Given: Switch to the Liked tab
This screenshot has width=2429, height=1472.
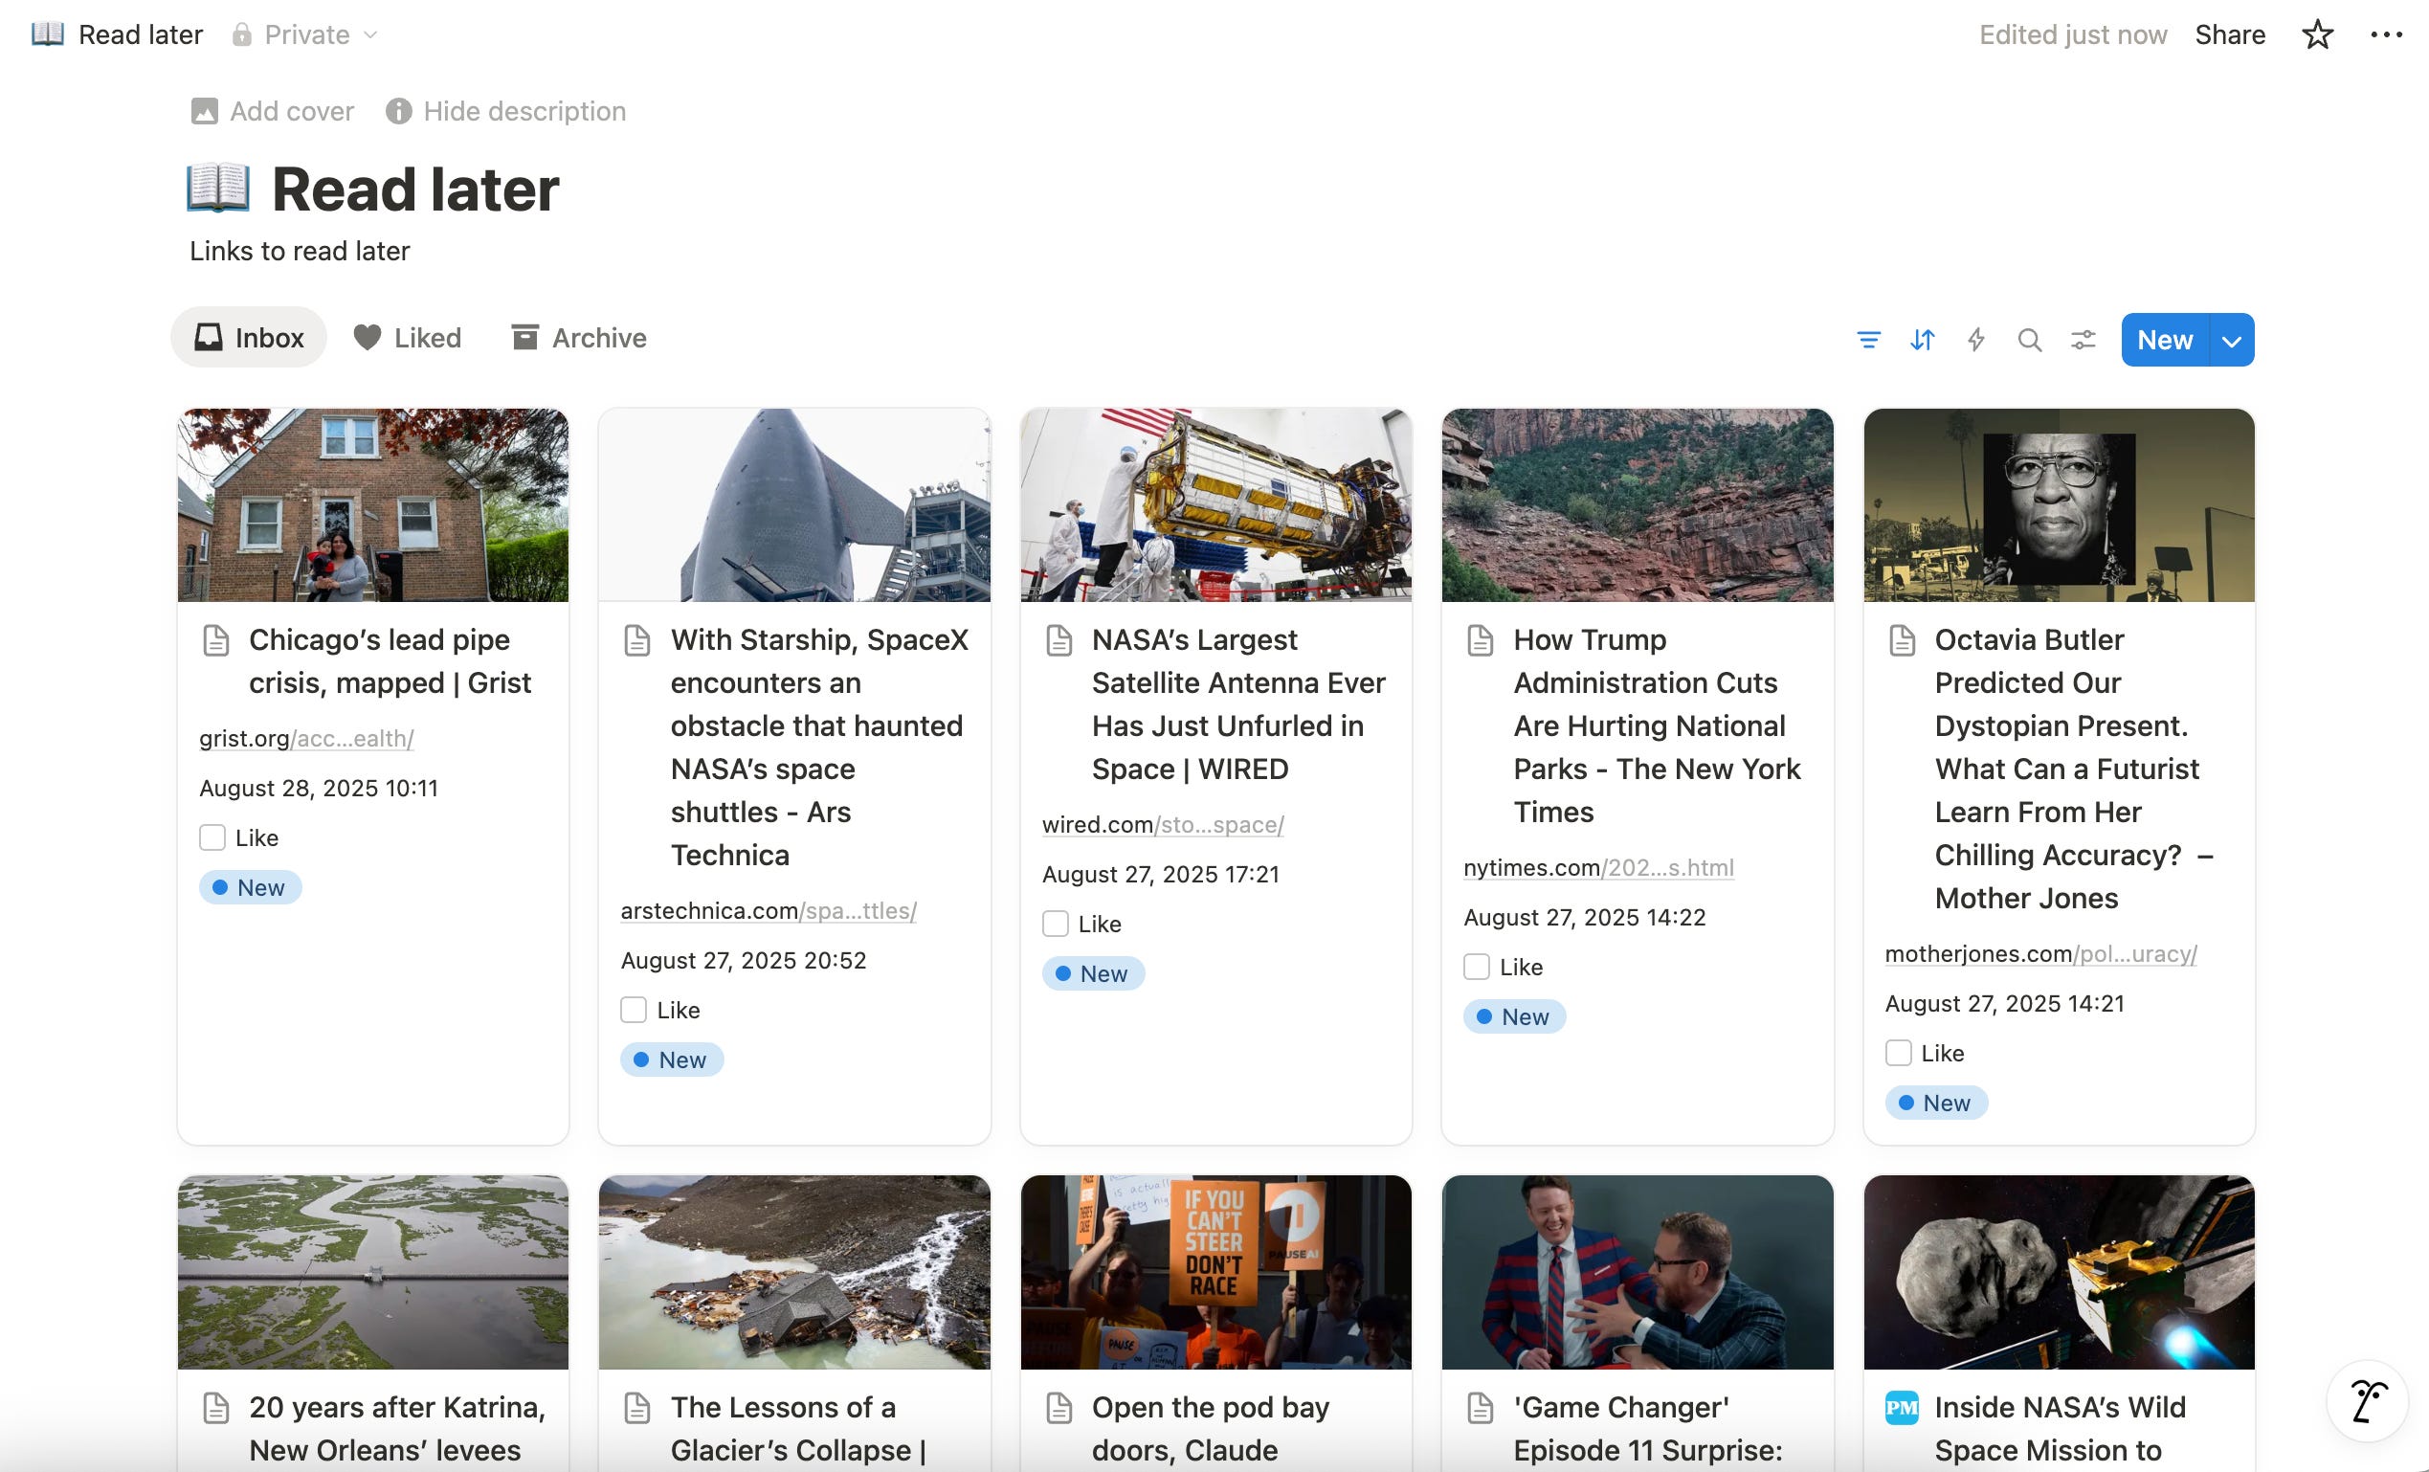Looking at the screenshot, I should point(407,338).
